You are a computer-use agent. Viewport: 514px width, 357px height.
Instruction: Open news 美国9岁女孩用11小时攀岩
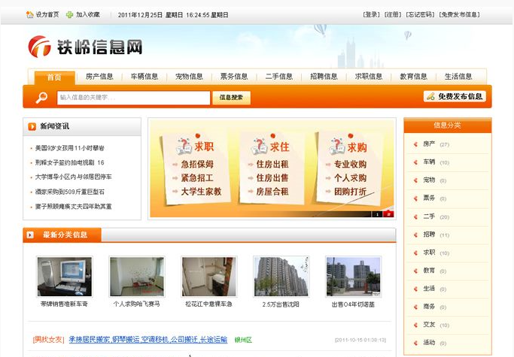coord(70,148)
